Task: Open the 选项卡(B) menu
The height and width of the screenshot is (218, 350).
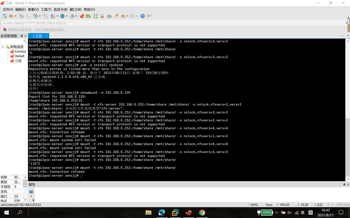Action: click(x=61, y=9)
